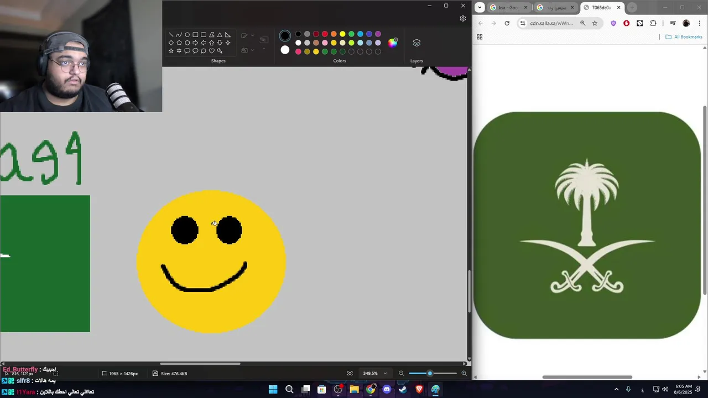Select the Diamond shape tool
The image size is (708, 398).
(x=171, y=43)
